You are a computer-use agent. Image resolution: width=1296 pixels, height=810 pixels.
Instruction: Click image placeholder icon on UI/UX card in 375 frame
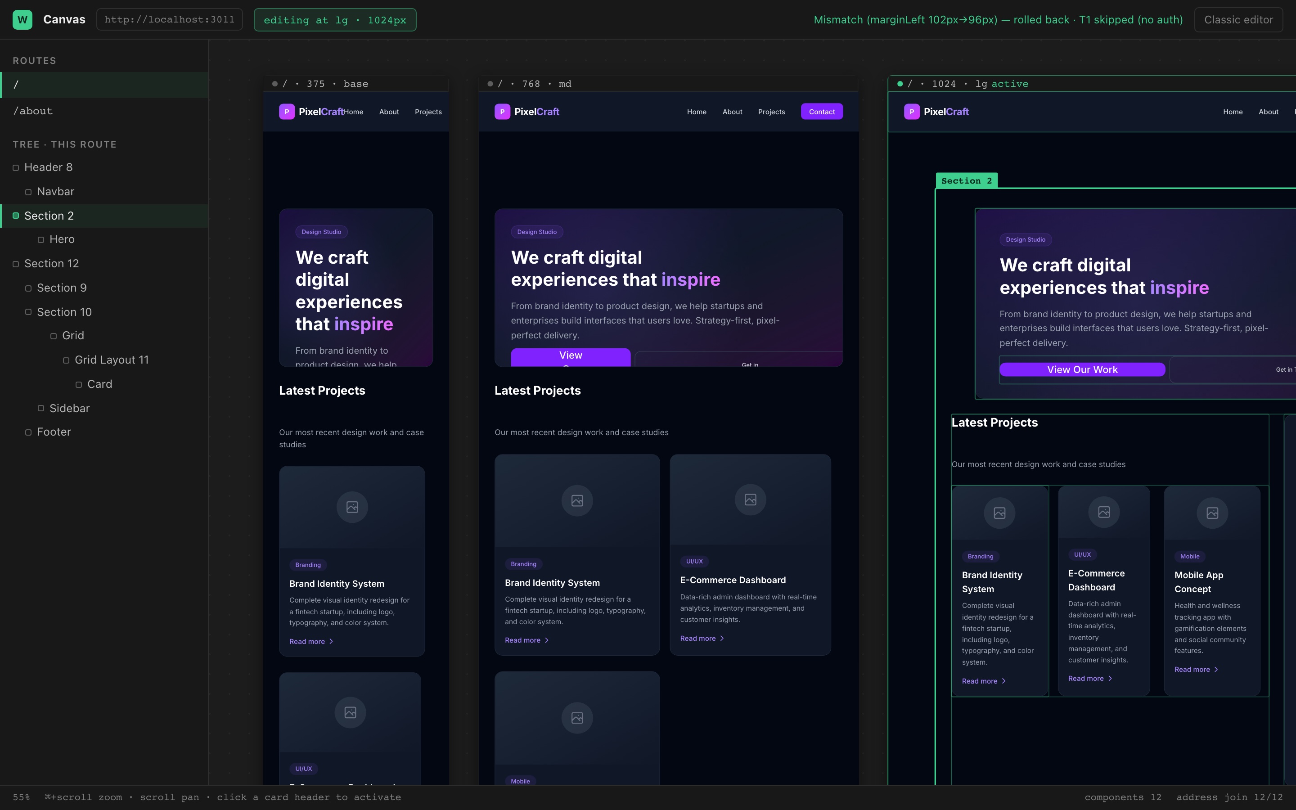[x=350, y=712]
